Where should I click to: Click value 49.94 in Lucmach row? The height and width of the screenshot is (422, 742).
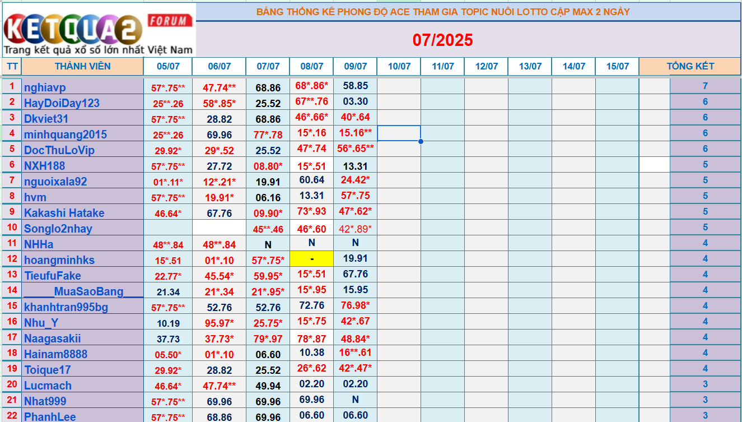coord(268,386)
